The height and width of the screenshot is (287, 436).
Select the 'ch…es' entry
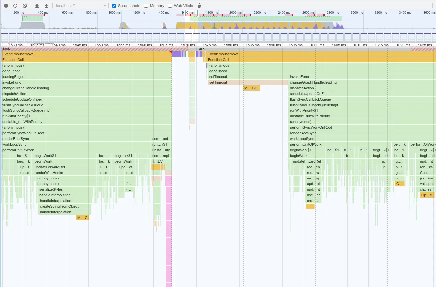427,189
